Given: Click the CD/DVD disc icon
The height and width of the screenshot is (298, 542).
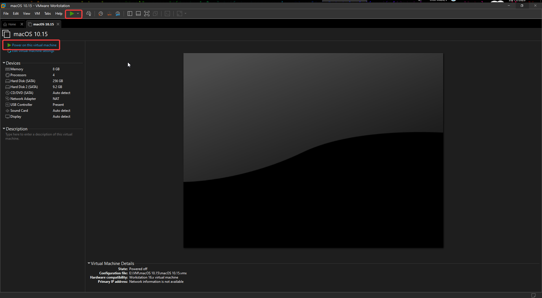Looking at the screenshot, I should [8, 93].
